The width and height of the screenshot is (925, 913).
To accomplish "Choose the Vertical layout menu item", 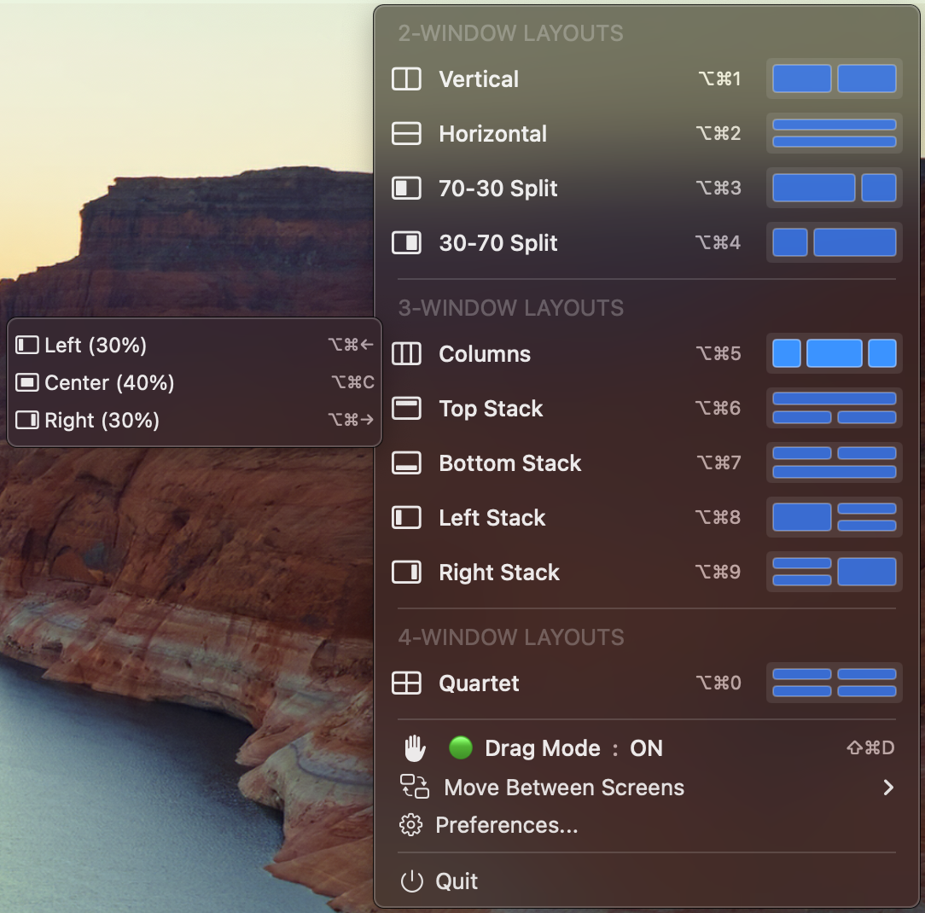I will tap(647, 79).
